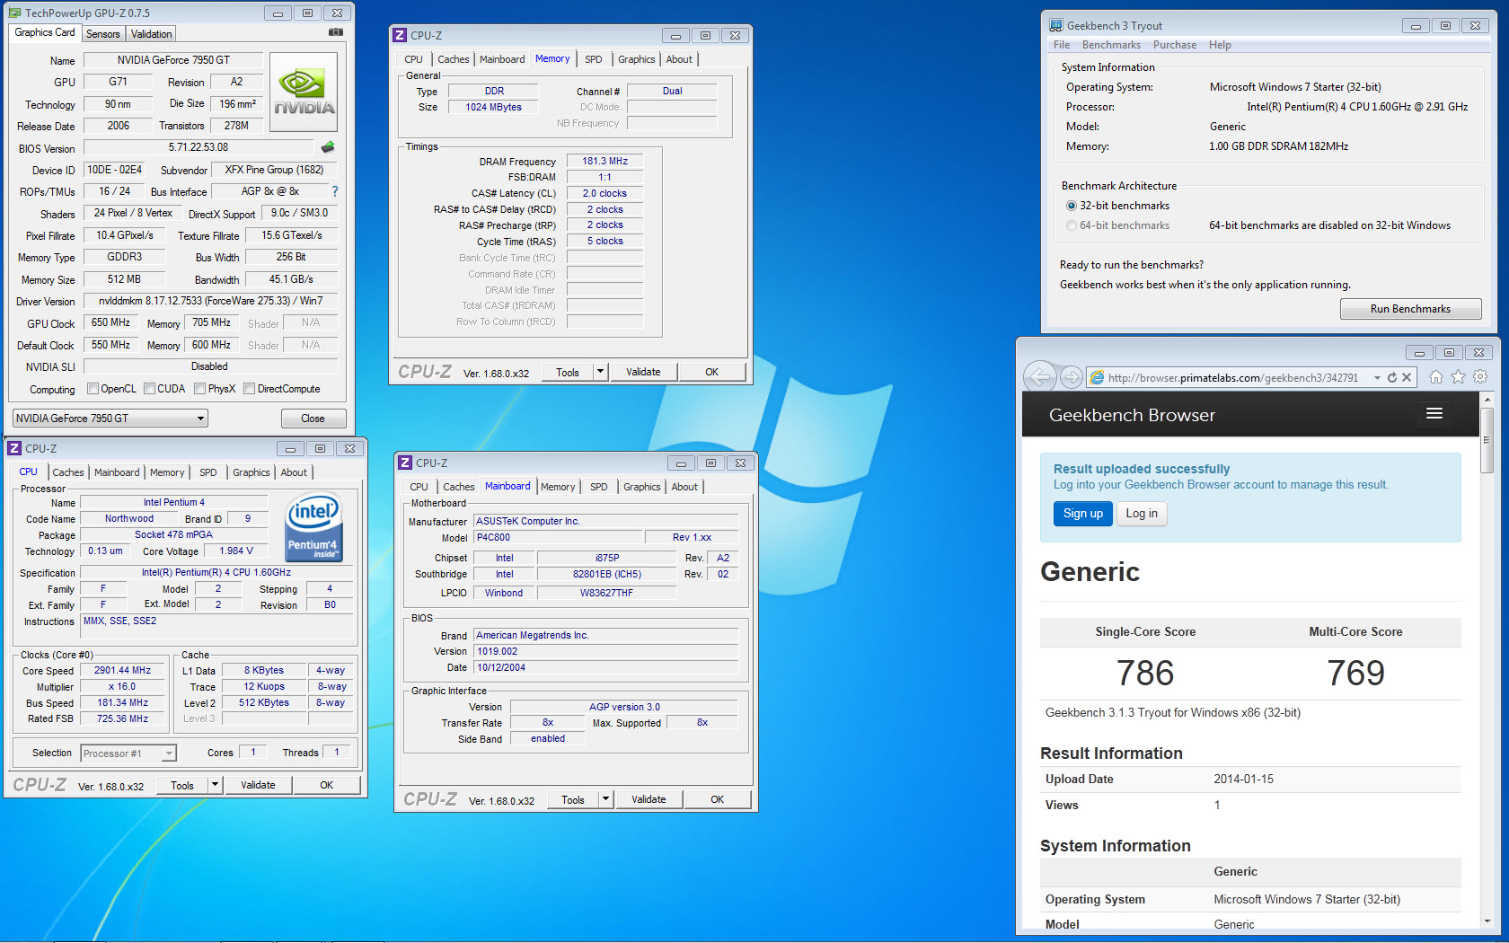Select the 32-bit benchmarks radio button
Viewport: 1509px width, 943px height.
pyautogui.click(x=1072, y=206)
